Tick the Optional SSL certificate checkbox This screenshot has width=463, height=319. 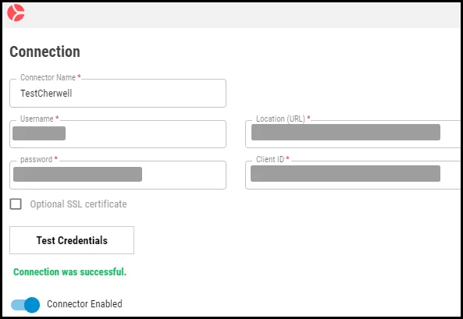[16, 204]
